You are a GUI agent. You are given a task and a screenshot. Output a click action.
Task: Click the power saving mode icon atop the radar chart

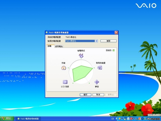(x=81, y=55)
